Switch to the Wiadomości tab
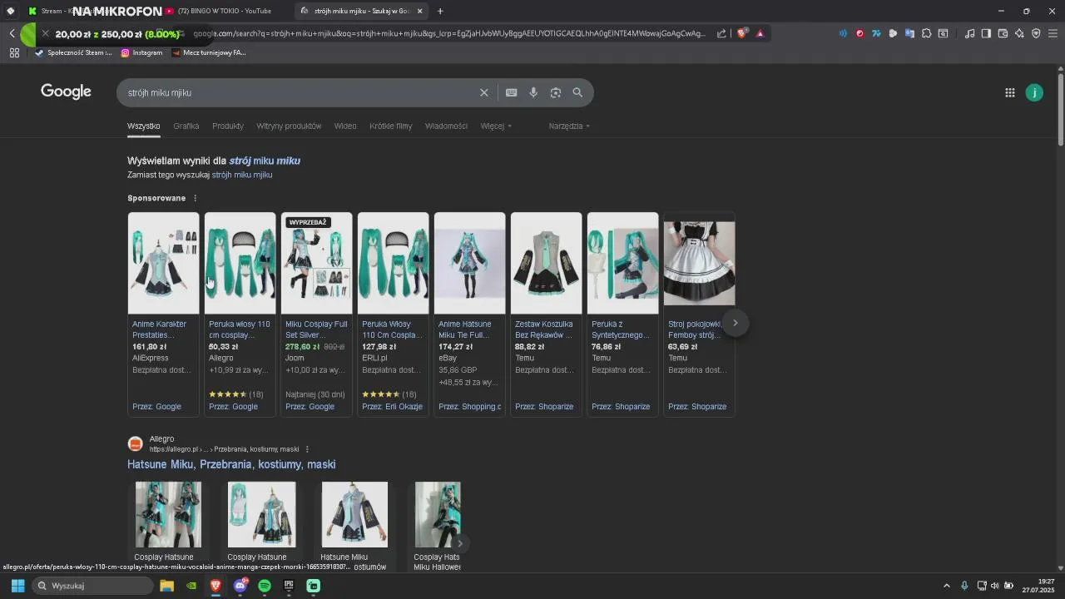This screenshot has height=599, width=1065. point(446,126)
